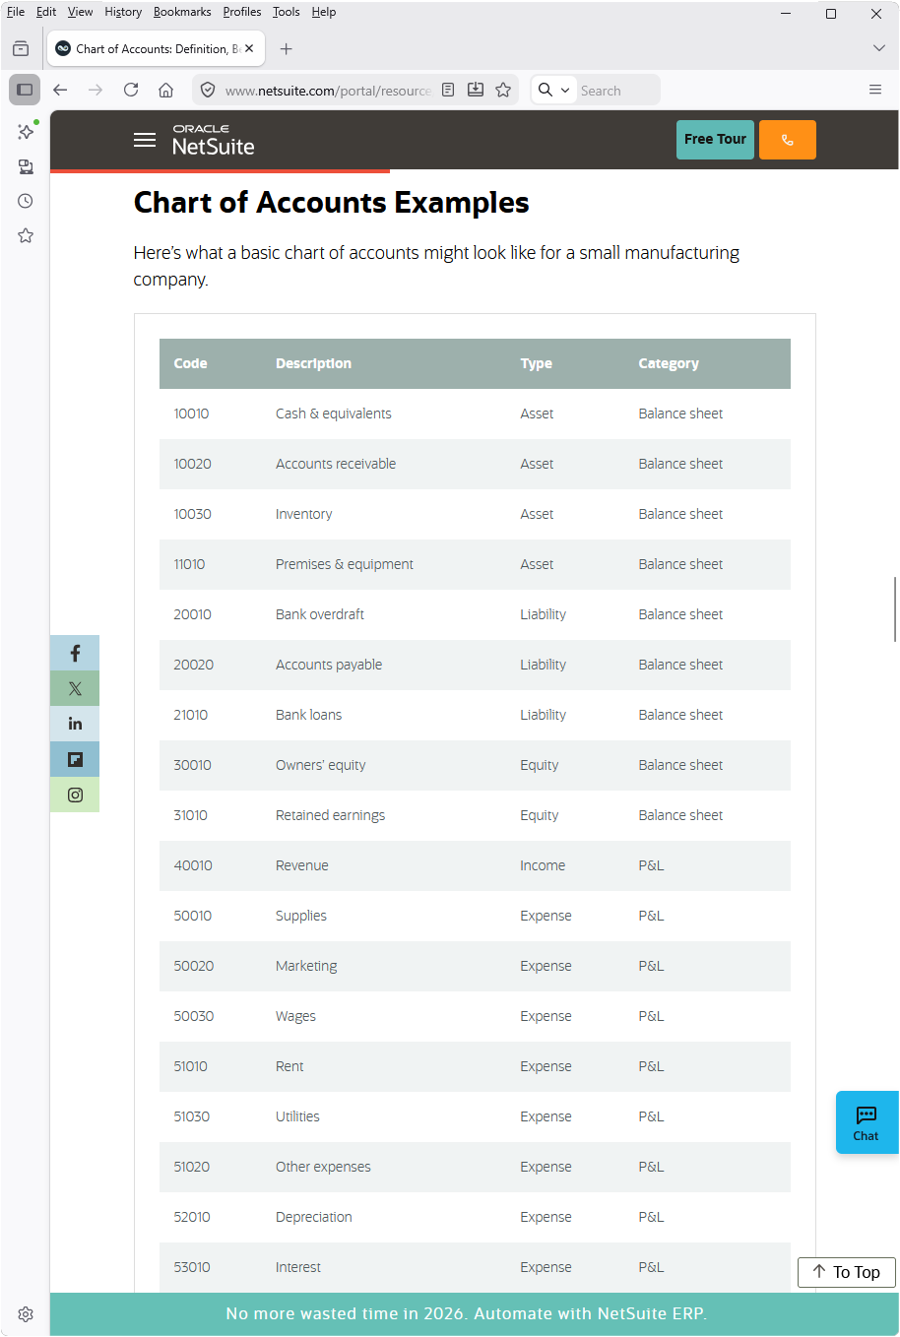Share page via Facebook icon
The width and height of the screenshot is (900, 1337).
75,653
